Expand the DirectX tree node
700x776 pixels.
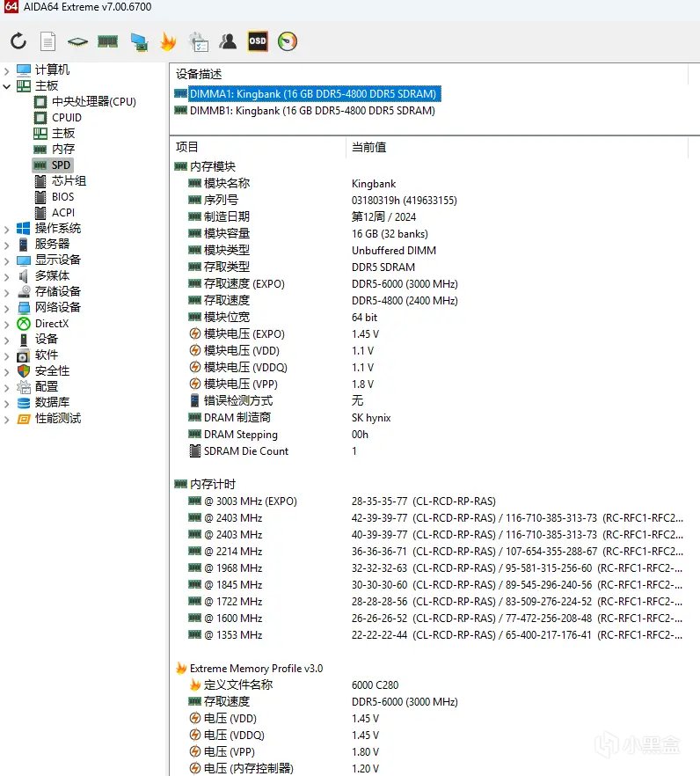coord(6,325)
